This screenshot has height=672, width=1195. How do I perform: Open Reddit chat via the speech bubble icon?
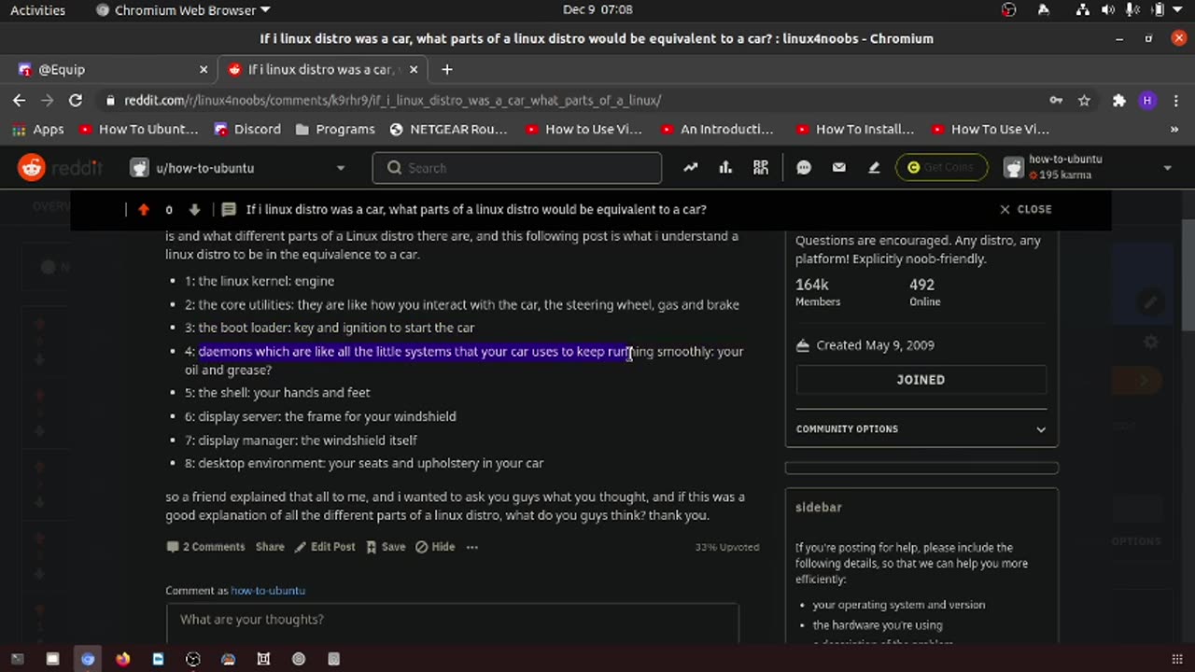[x=803, y=167]
